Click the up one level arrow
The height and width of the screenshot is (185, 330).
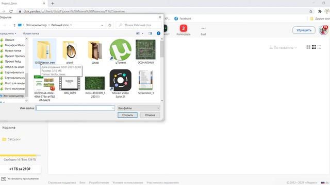[x=14, y=25]
